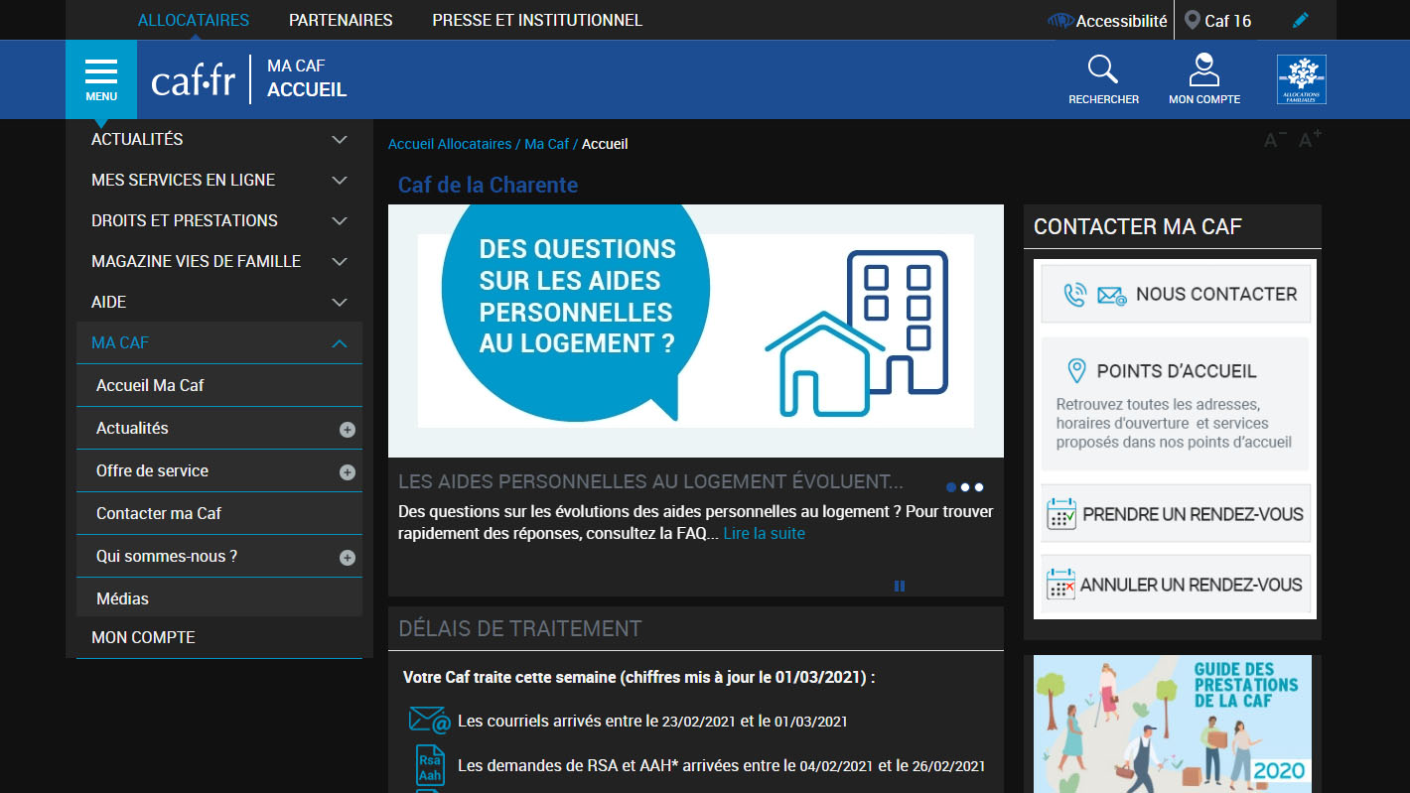Open Actualités submenu item under Ma Caf
Screen dimensions: 1410x793
(x=132, y=428)
